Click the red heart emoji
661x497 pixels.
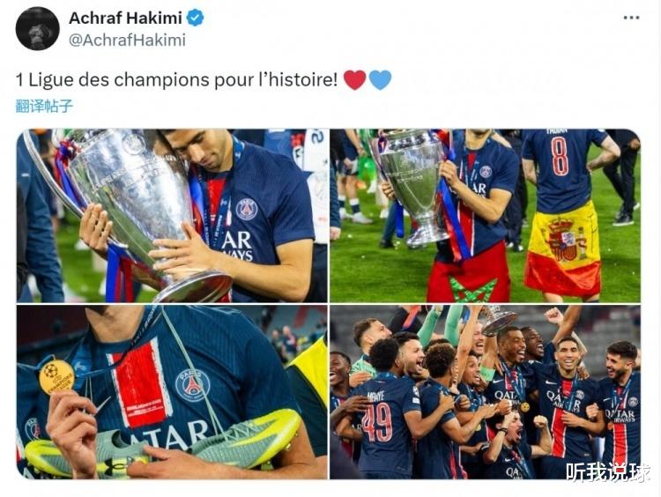pyautogui.click(x=354, y=79)
